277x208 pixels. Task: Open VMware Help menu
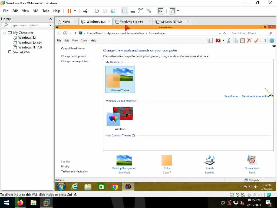coord(57,11)
